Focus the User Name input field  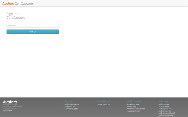[x=33, y=25]
